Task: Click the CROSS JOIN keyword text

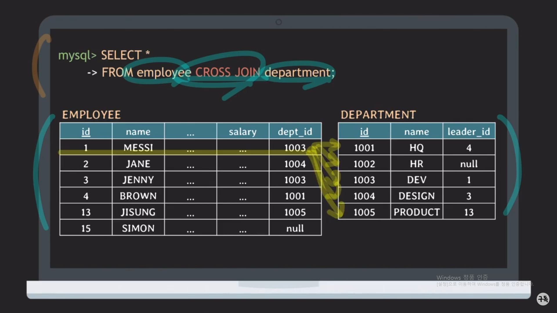Action: click(x=227, y=72)
